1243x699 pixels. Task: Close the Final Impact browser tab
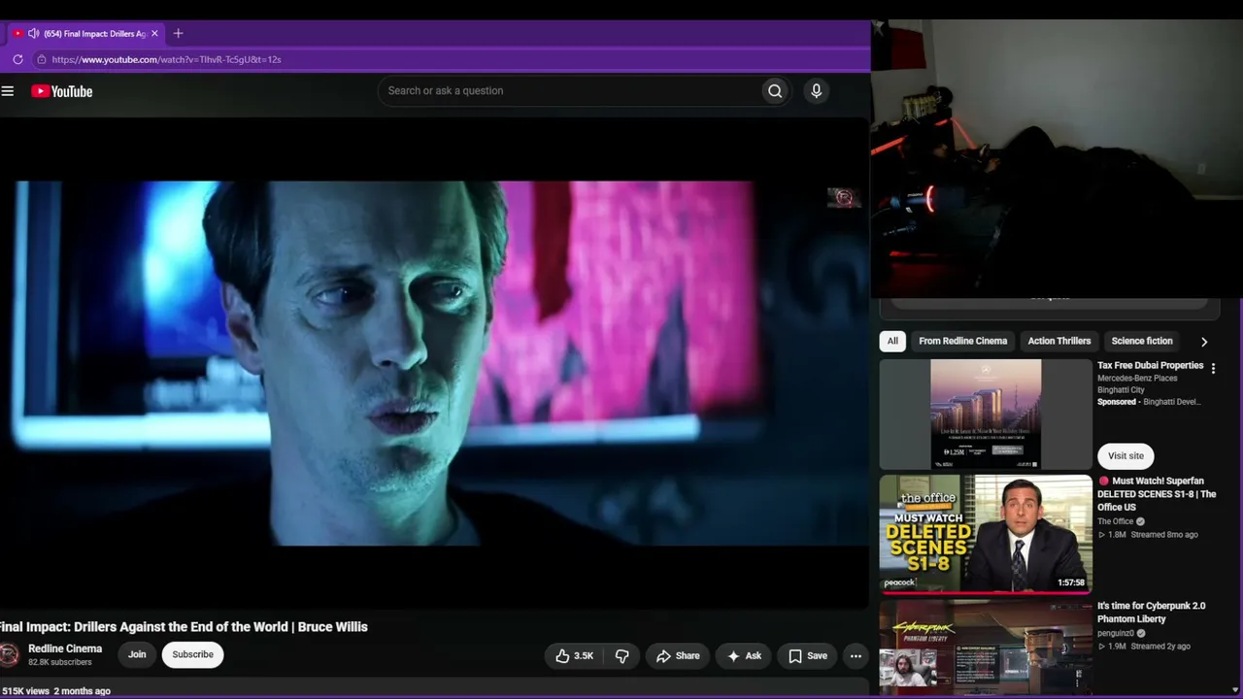(154, 33)
